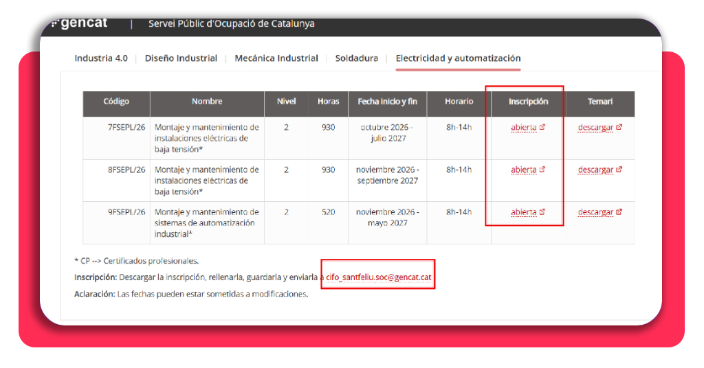The image size is (704, 368).
Task: Click the Aclaración note about dates
Action: click(191, 294)
